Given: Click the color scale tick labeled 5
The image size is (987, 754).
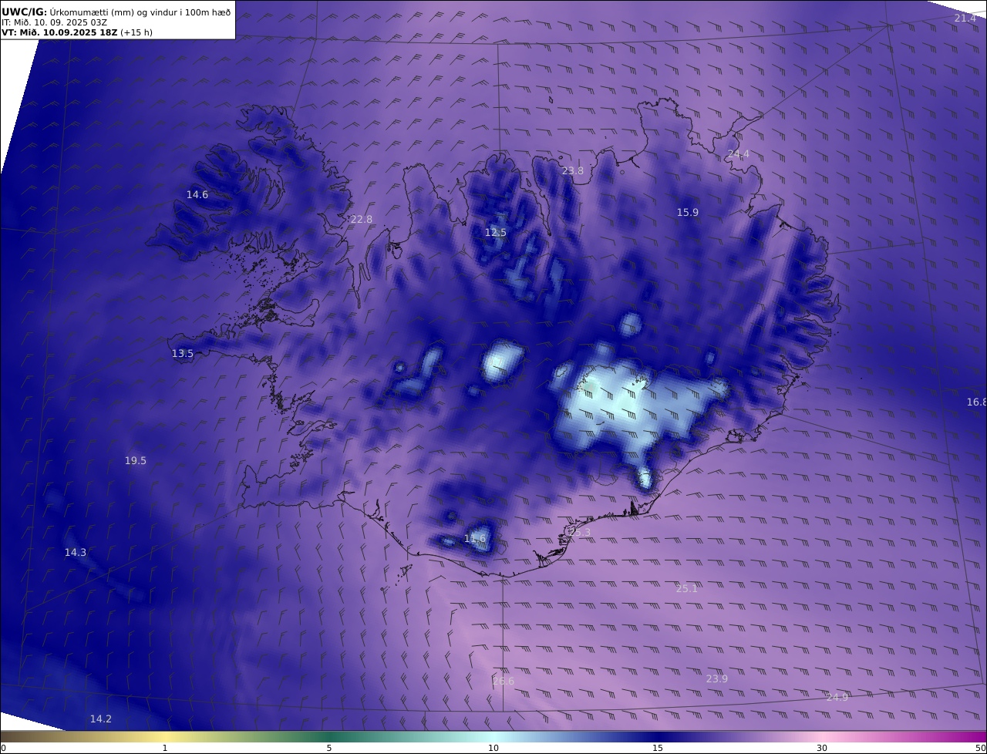Looking at the screenshot, I should click(329, 748).
